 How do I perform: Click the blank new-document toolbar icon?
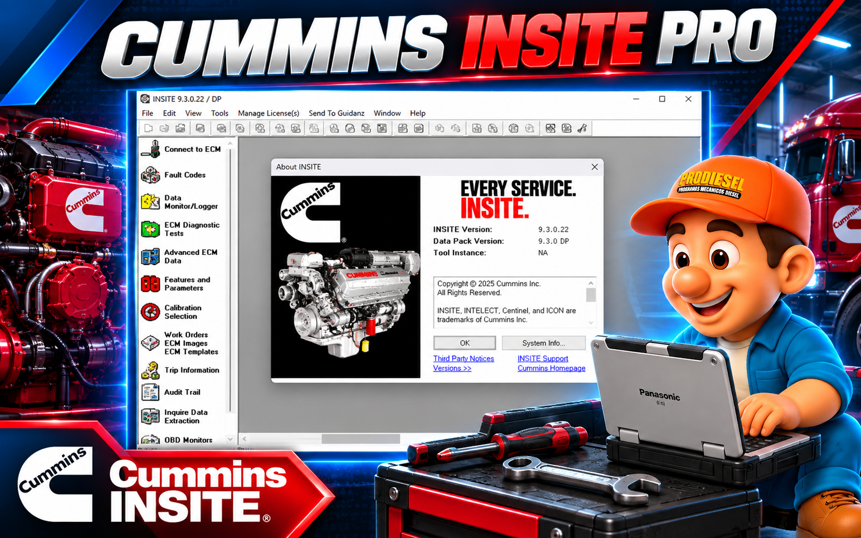(x=148, y=128)
